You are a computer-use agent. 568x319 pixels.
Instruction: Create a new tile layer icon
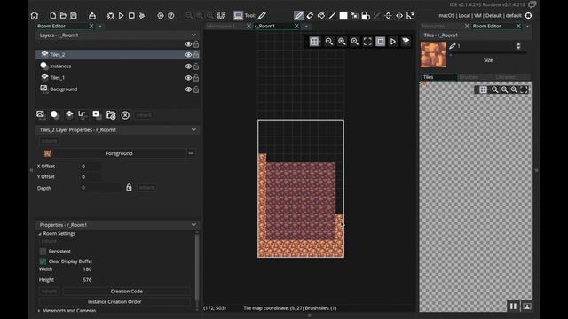69,115
